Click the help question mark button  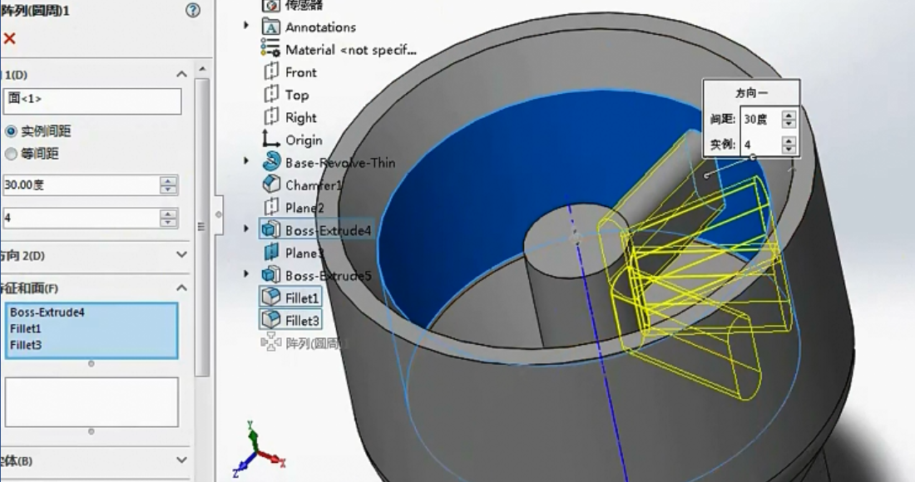tap(191, 11)
